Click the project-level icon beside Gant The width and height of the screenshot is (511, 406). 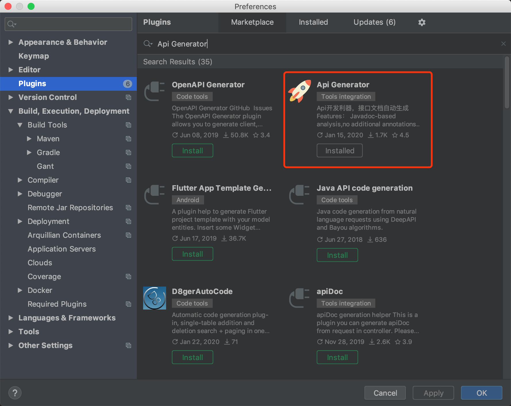point(128,166)
